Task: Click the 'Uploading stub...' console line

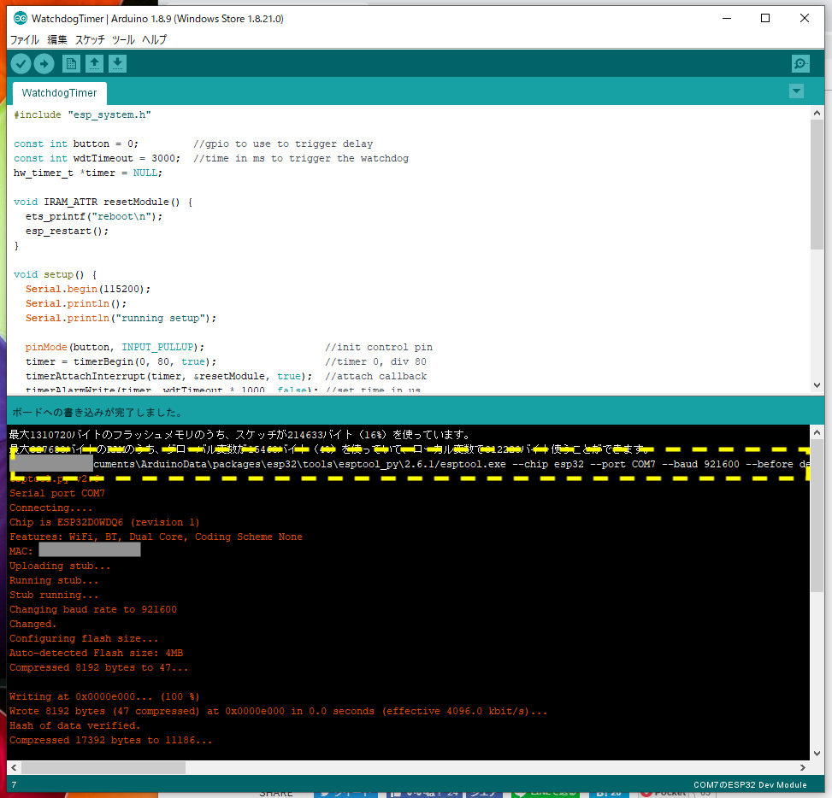Action: coord(60,566)
